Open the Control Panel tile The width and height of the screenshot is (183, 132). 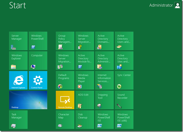click(x=38, y=80)
